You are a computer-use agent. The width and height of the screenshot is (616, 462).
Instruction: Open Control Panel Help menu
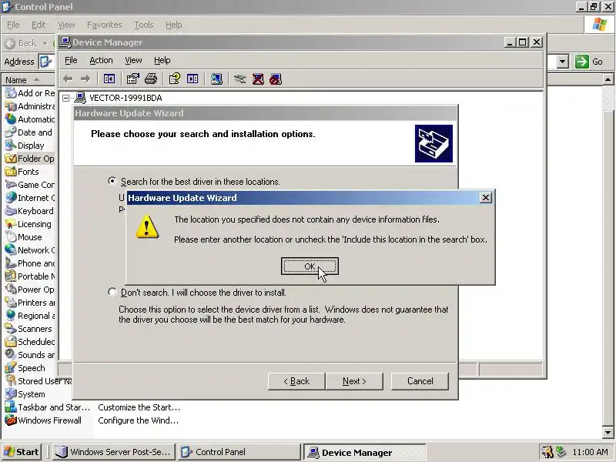click(174, 25)
